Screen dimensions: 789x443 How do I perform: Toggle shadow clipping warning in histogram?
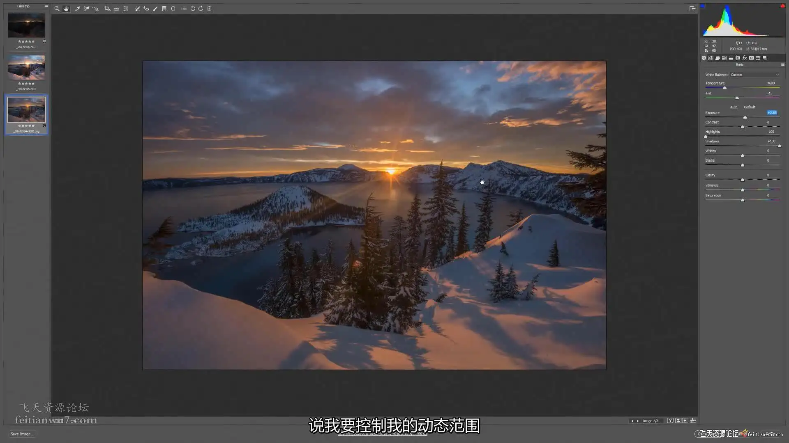click(703, 6)
